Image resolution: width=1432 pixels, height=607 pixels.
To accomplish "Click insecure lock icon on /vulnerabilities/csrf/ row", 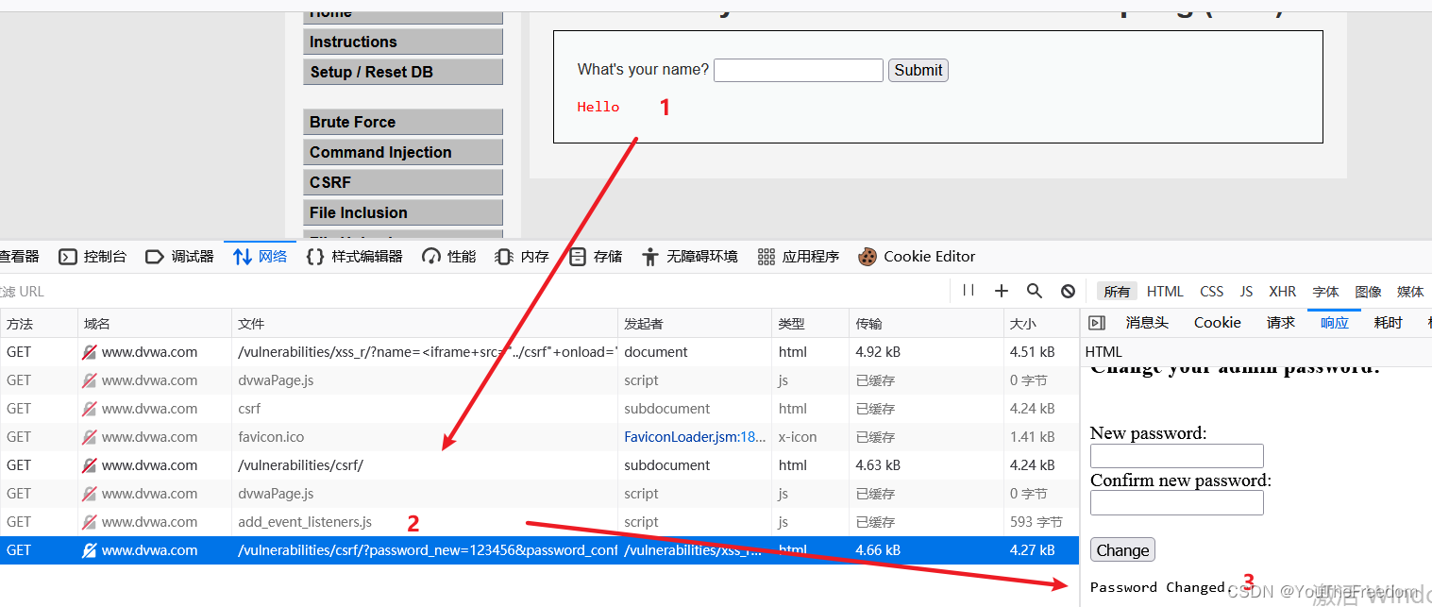I will pos(90,465).
